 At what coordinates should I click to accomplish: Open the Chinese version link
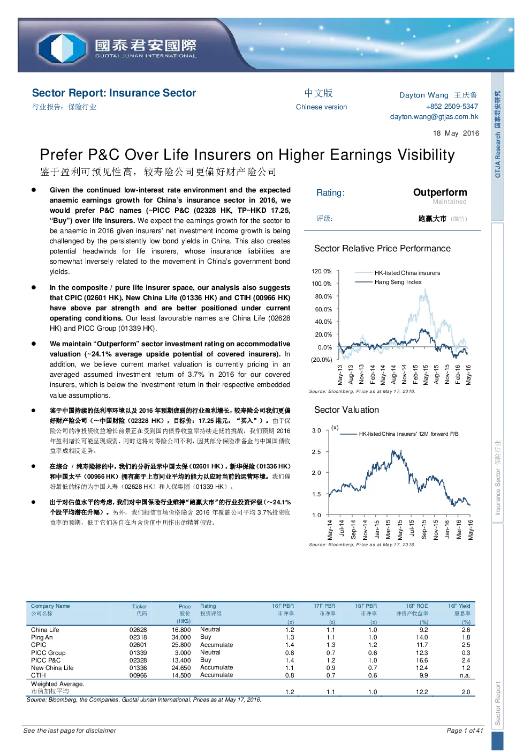(321, 107)
